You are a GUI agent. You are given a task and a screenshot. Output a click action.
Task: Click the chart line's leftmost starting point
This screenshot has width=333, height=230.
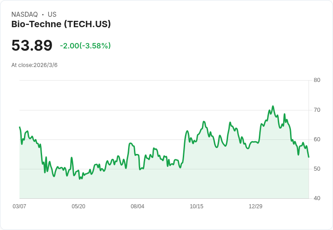tap(20, 127)
